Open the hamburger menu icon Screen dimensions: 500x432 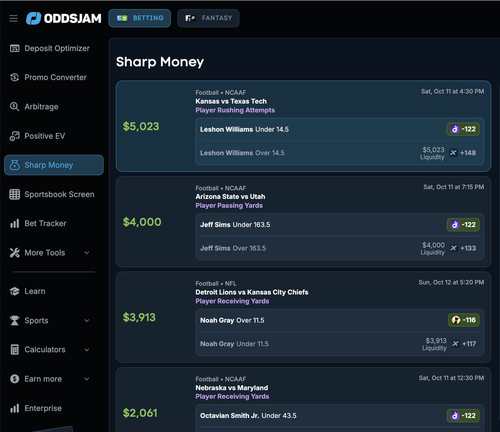click(13, 18)
